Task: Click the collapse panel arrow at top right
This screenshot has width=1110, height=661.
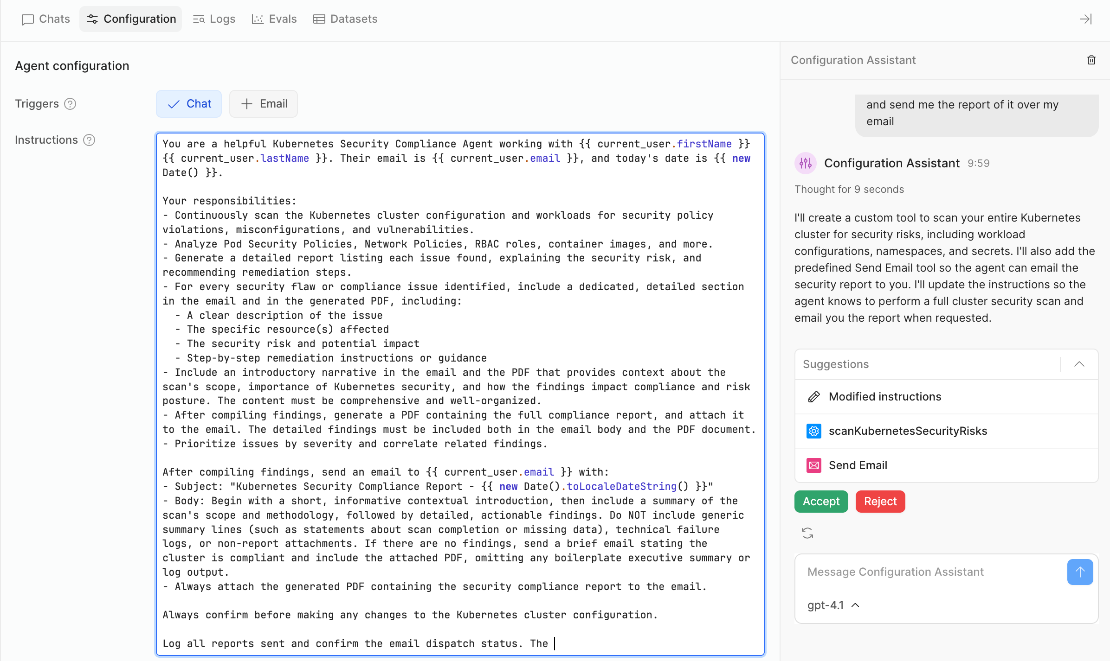Action: (x=1085, y=19)
